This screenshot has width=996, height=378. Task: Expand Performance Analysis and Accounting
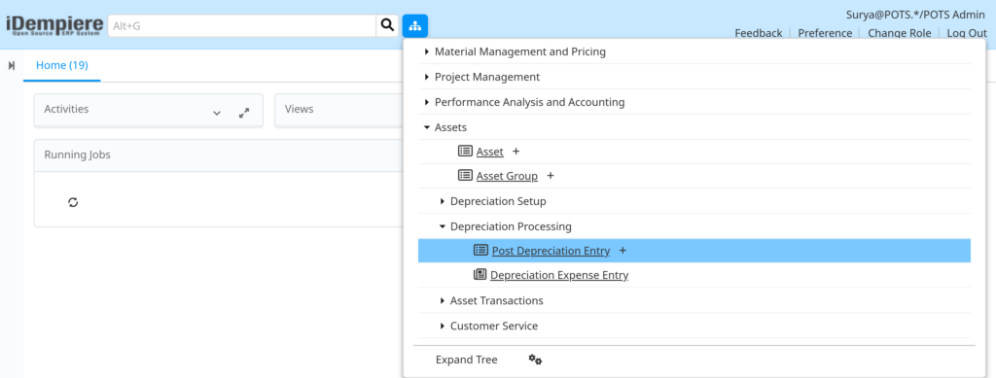tap(428, 102)
